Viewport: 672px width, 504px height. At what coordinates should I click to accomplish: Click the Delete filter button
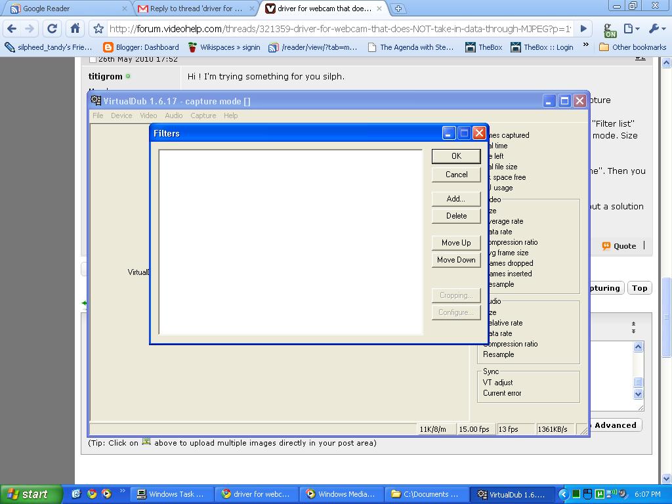(x=457, y=216)
